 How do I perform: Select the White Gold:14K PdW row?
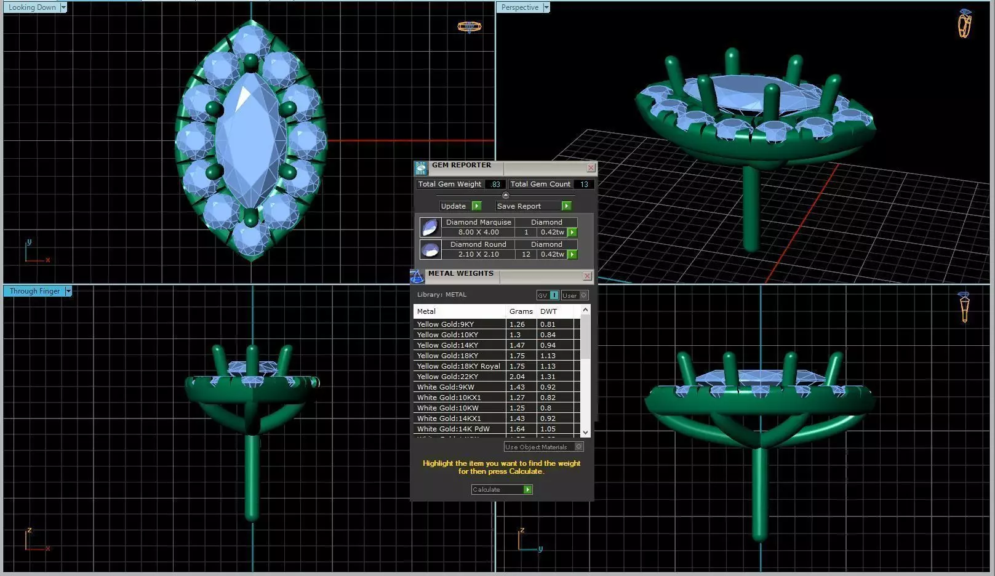click(497, 429)
